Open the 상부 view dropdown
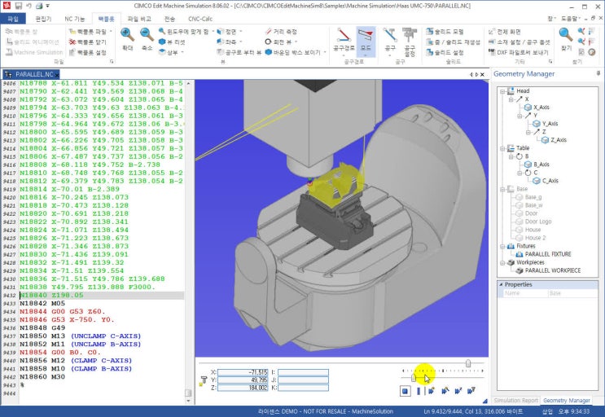This screenshot has height=417, width=605. click(x=170, y=52)
